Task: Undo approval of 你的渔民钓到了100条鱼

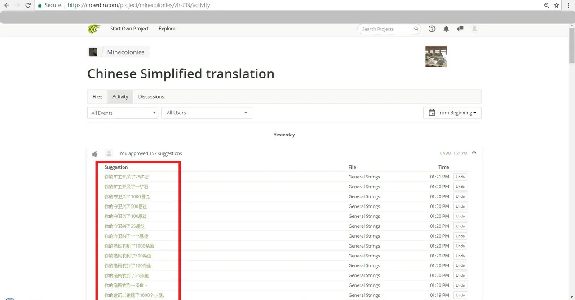Action: click(460, 265)
